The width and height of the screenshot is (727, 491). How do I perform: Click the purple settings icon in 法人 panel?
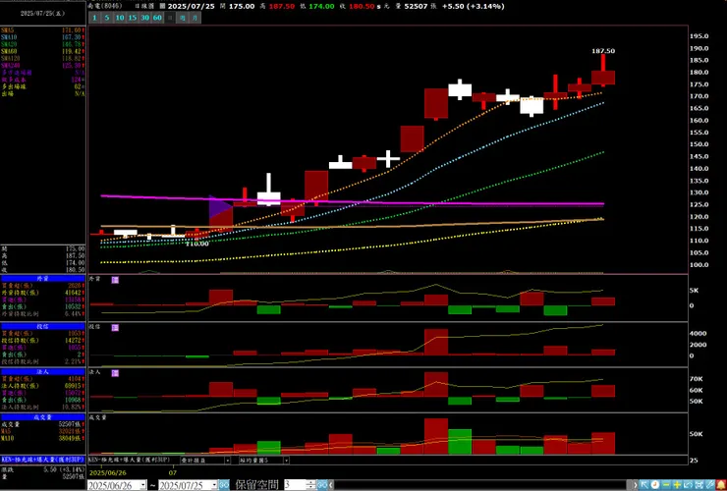click(115, 373)
